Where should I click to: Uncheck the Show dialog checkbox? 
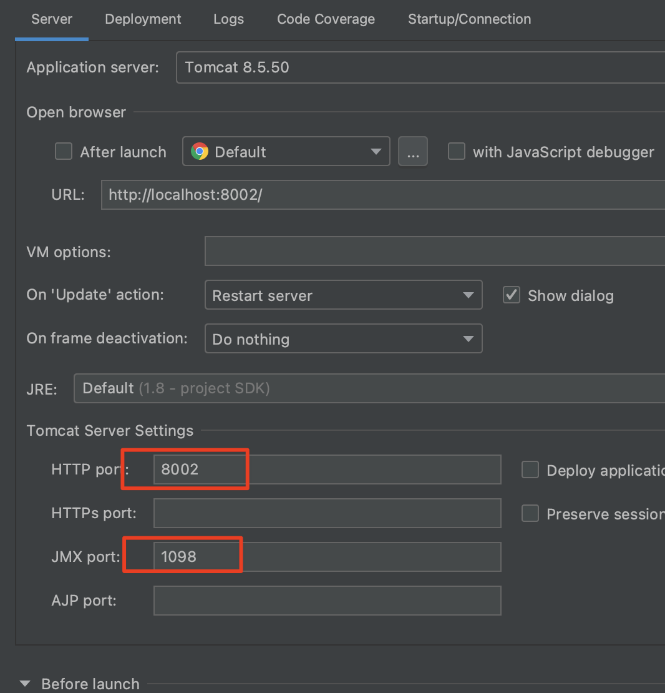pyautogui.click(x=512, y=295)
